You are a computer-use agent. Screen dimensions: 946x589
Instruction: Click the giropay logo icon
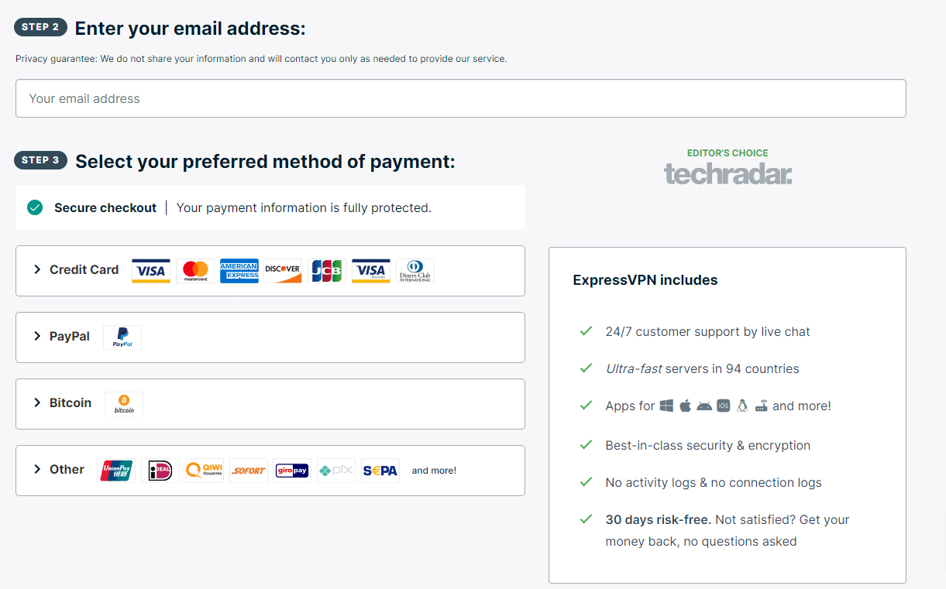click(292, 471)
